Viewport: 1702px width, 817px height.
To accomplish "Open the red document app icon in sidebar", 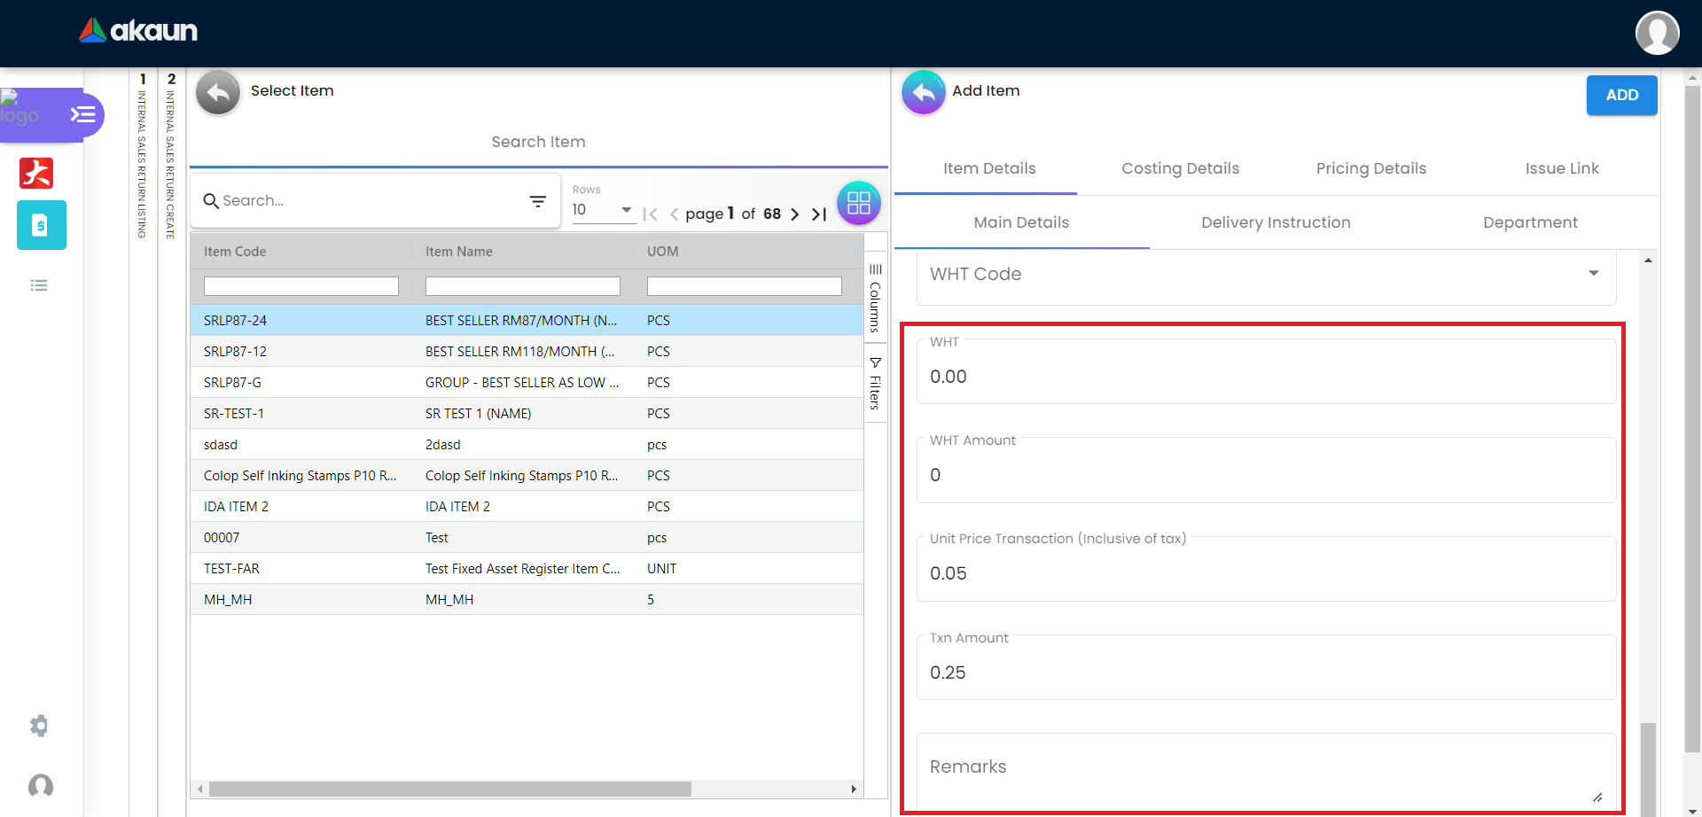I will pos(36,173).
